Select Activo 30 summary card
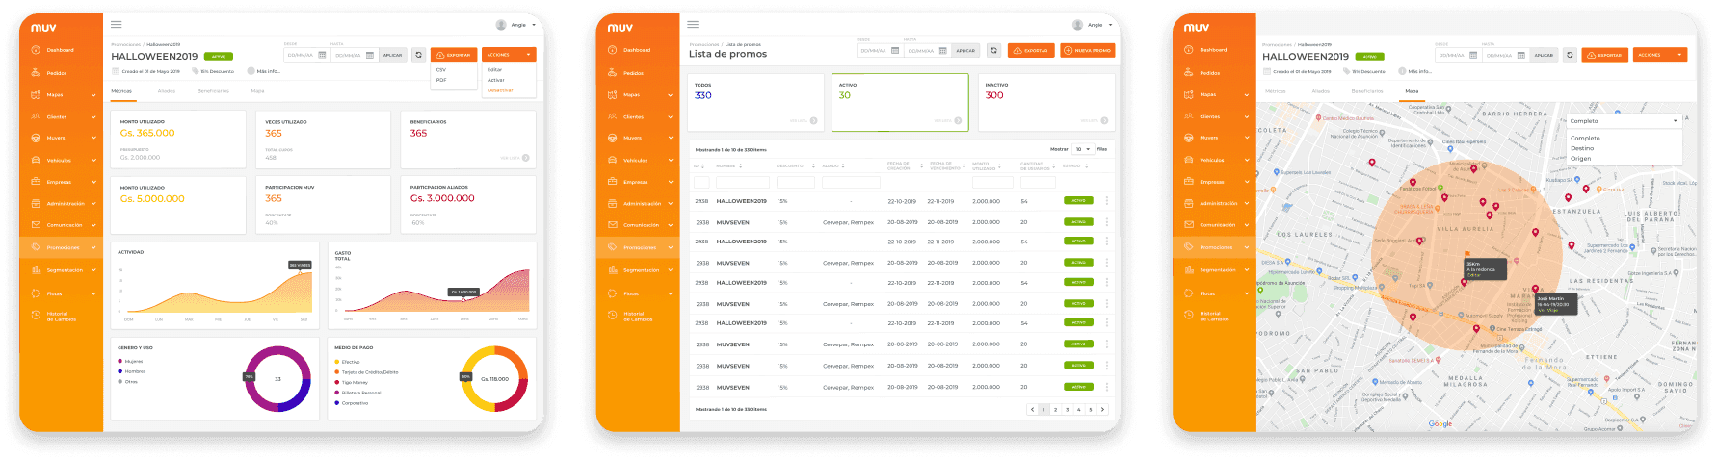Viewport: 1717px width, 458px height. (899, 103)
